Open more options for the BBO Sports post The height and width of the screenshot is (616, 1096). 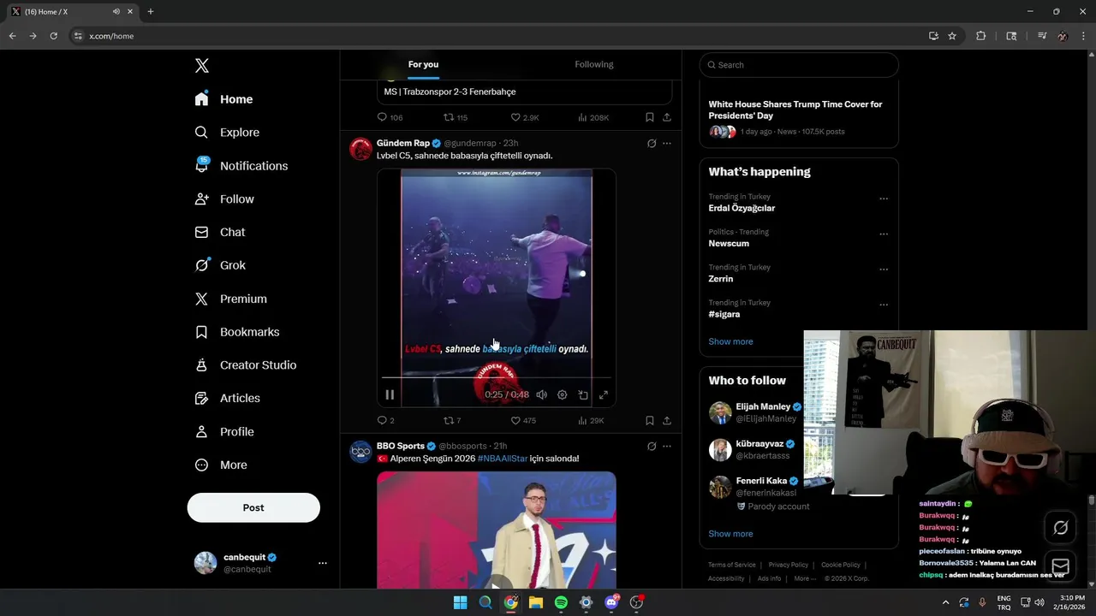point(667,446)
